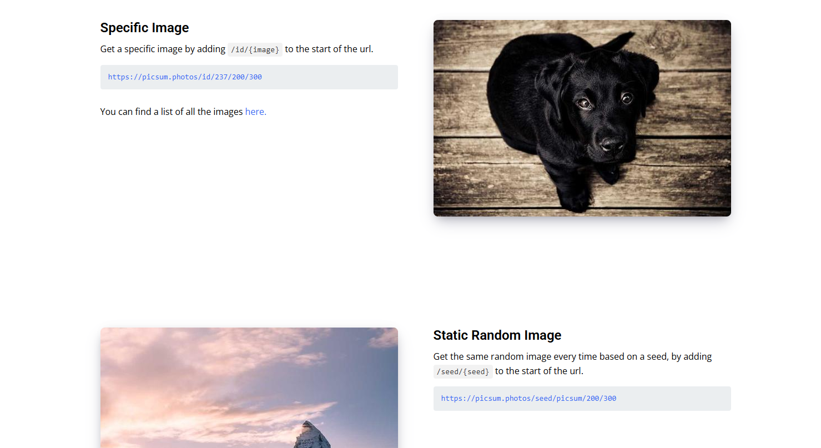Image resolution: width=821 pixels, height=448 pixels.
Task: Open the 'here.' image list link
Action: click(x=255, y=112)
